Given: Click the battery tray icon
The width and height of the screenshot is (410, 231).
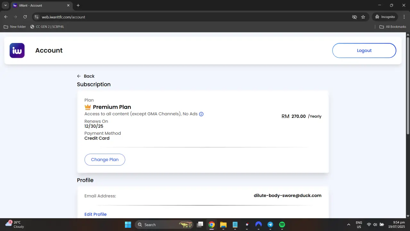Looking at the screenshot, I should pos(382,225).
